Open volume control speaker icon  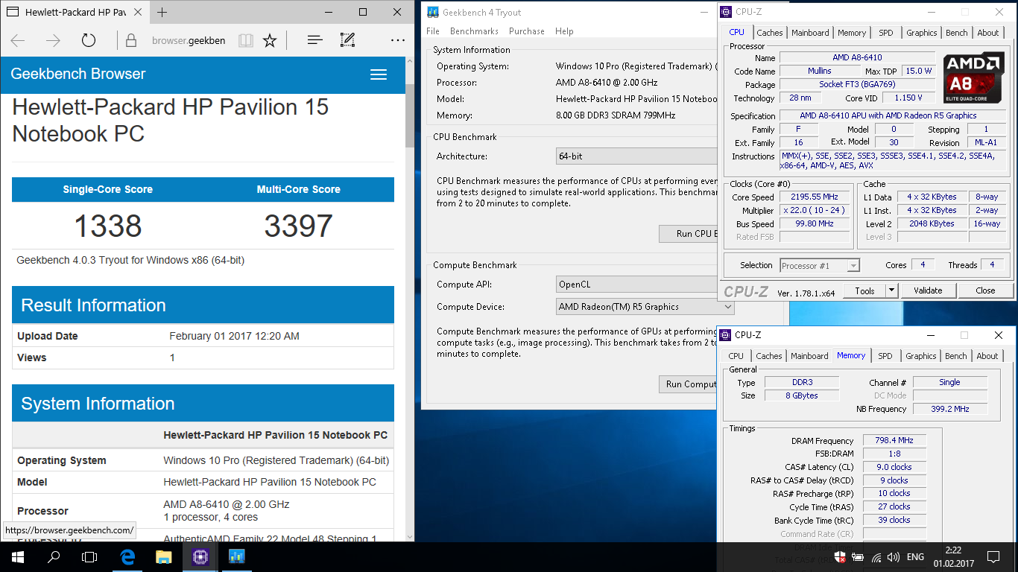(893, 556)
